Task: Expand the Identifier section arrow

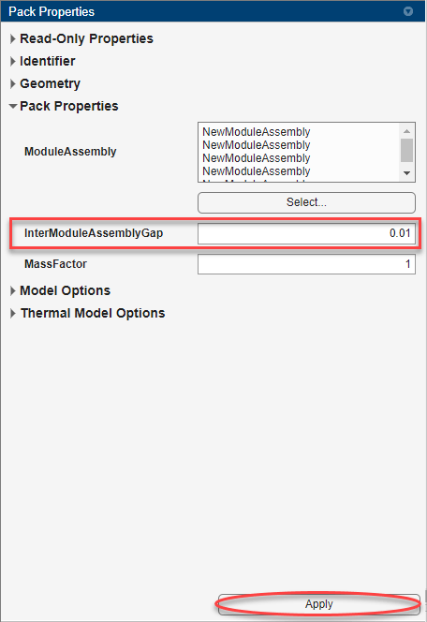Action: (x=13, y=62)
